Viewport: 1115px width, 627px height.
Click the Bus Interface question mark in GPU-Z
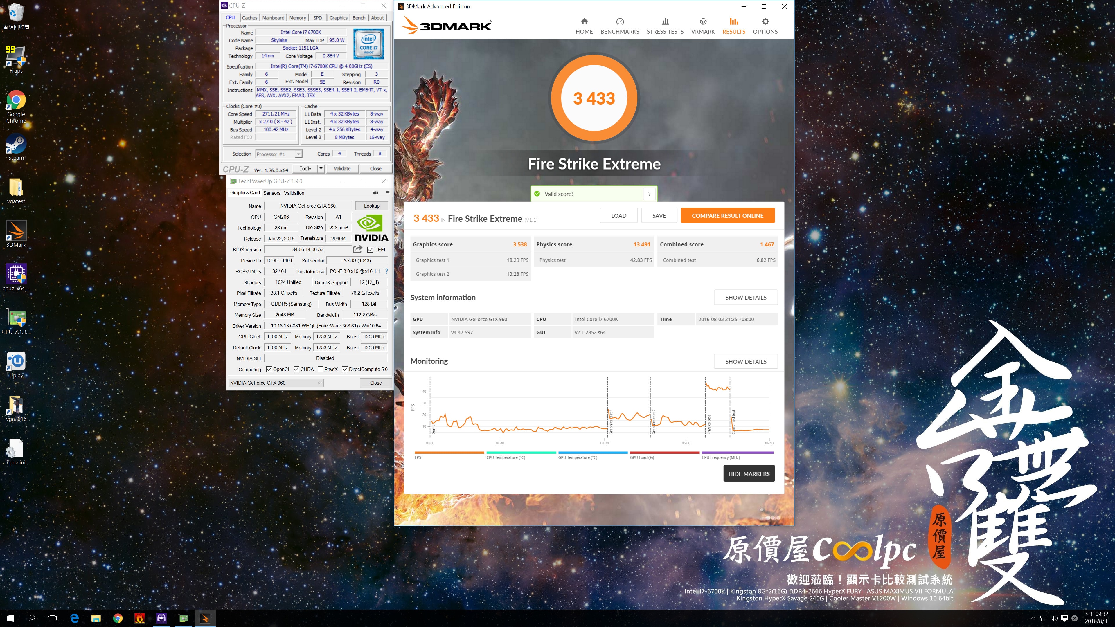[386, 271]
